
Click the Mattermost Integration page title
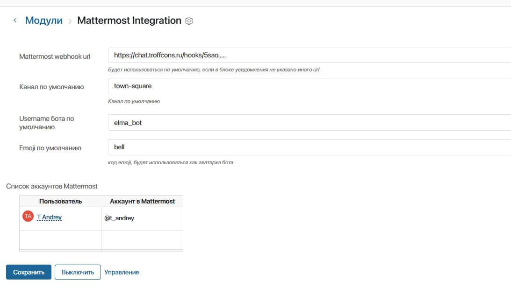click(x=129, y=21)
